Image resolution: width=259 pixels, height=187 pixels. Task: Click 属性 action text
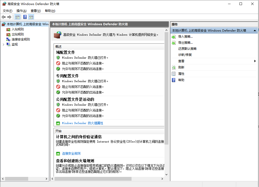tap(181, 74)
